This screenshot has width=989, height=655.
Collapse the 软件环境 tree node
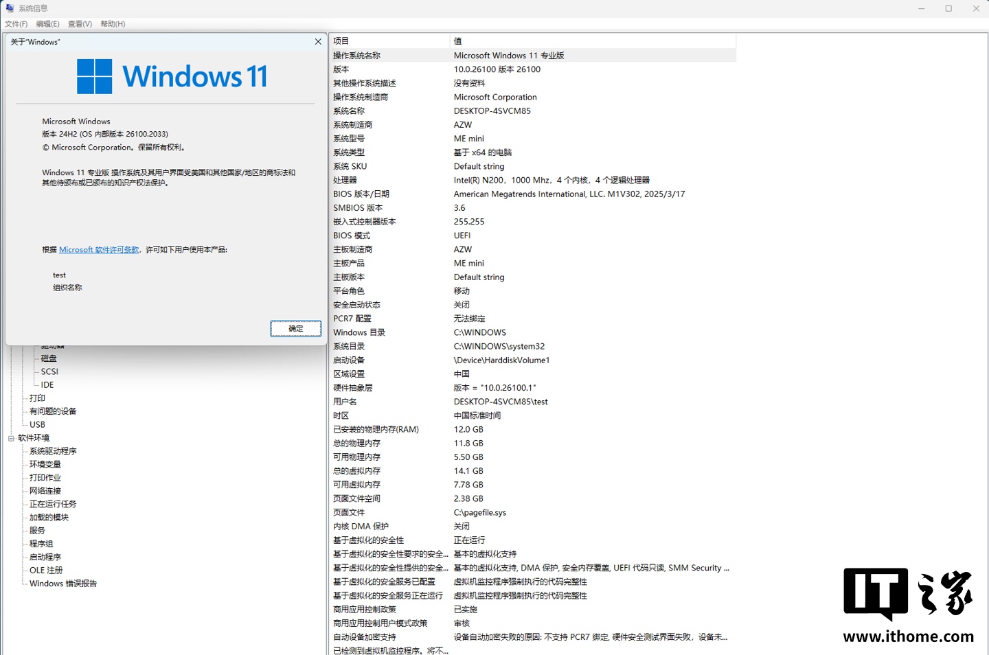(11, 438)
